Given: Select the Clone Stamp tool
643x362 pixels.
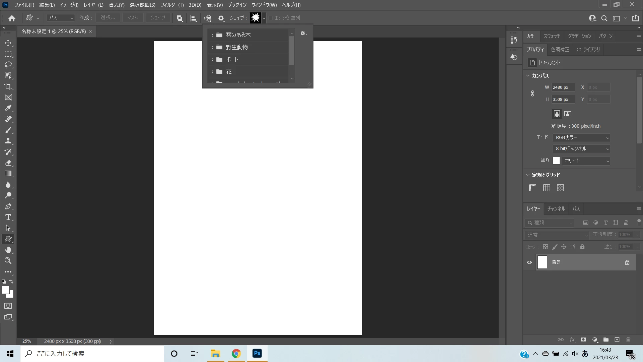Looking at the screenshot, I should pos(8,141).
